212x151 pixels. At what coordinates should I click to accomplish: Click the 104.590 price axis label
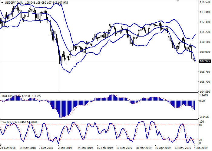(x=205, y=92)
